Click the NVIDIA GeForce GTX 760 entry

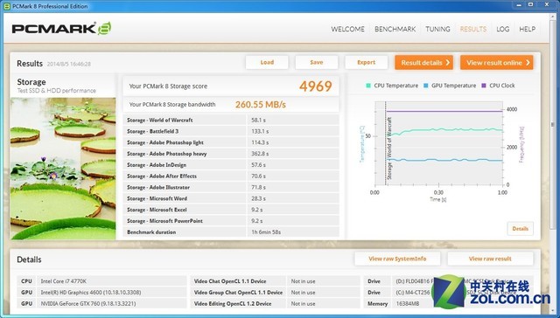(88, 304)
